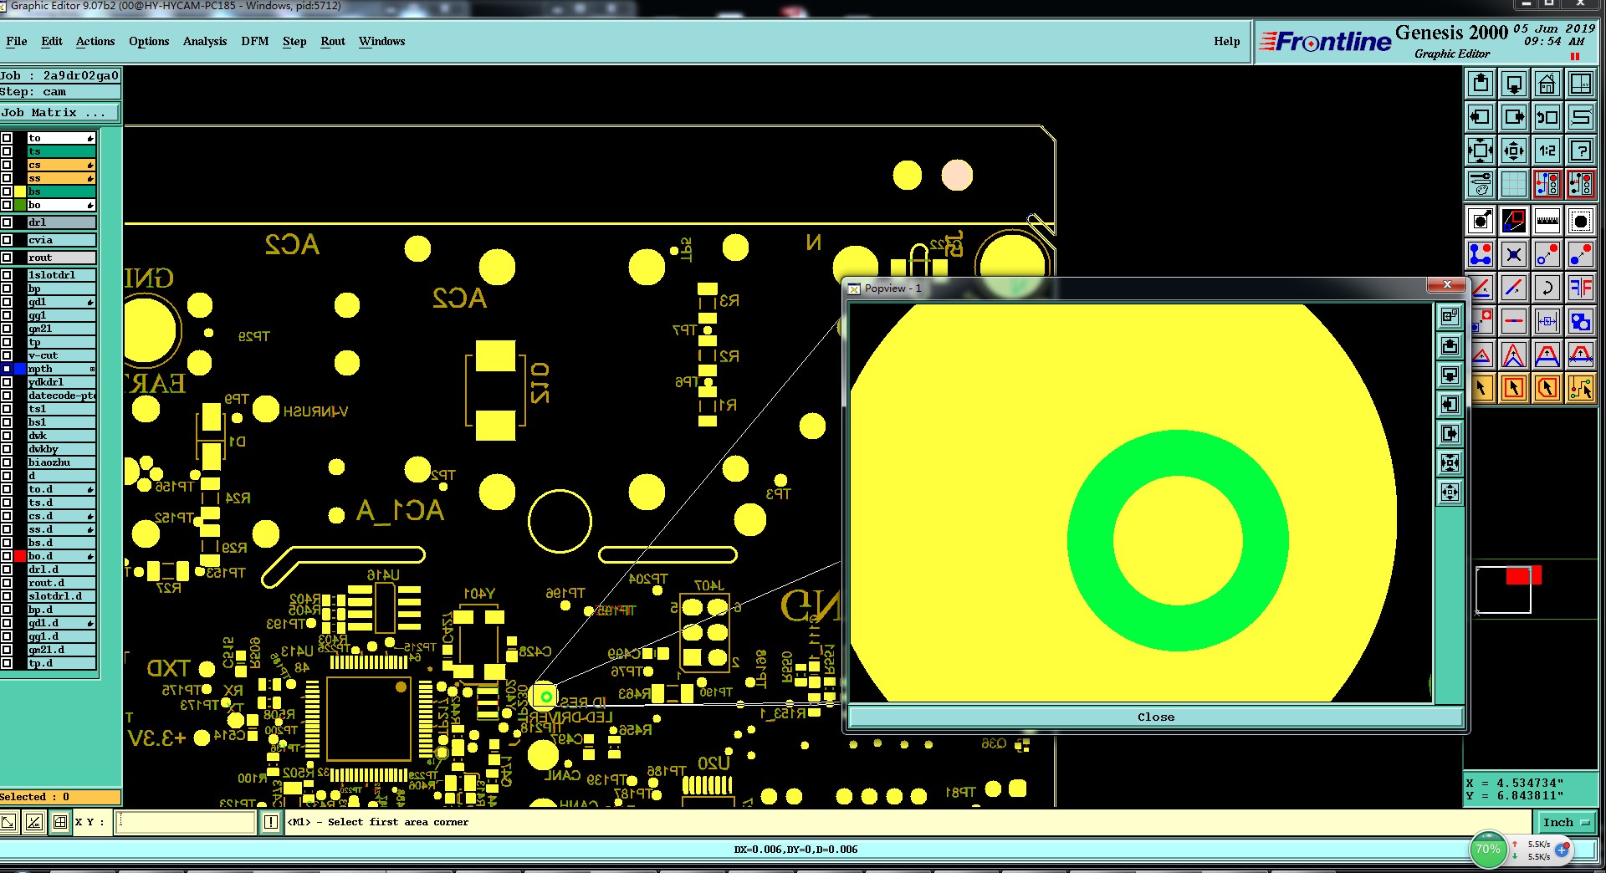Image resolution: width=1606 pixels, height=873 pixels.
Task: Select the plain arrow pointer selection tool
Action: tap(1481, 388)
